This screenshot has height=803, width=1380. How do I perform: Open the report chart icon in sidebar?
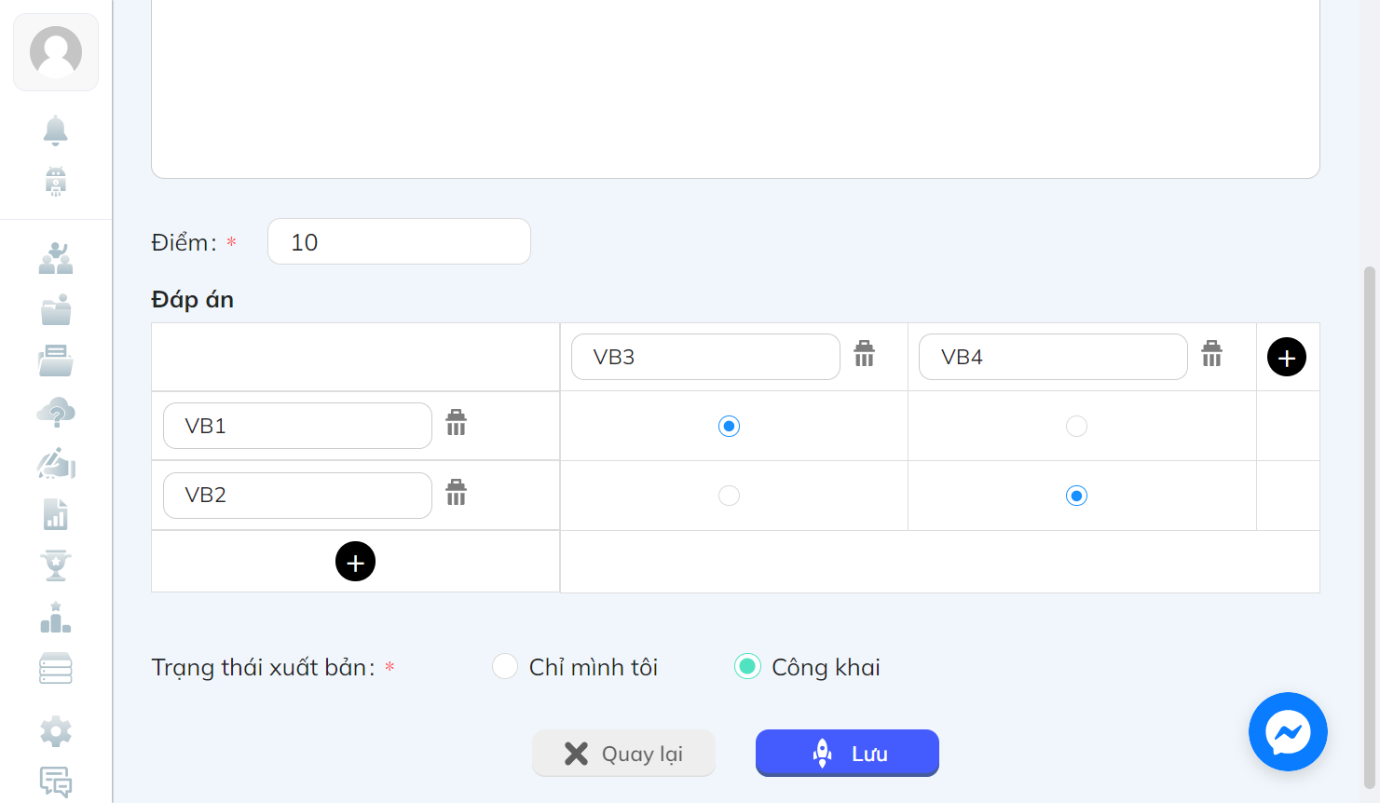(x=56, y=514)
